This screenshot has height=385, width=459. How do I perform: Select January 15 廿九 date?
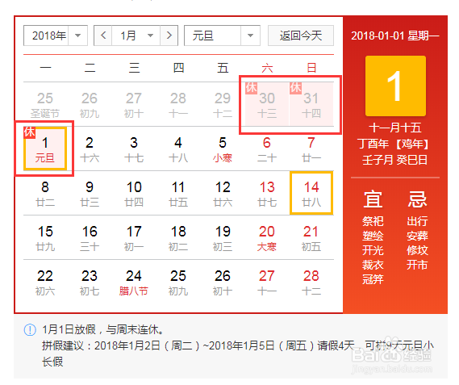tap(45, 237)
